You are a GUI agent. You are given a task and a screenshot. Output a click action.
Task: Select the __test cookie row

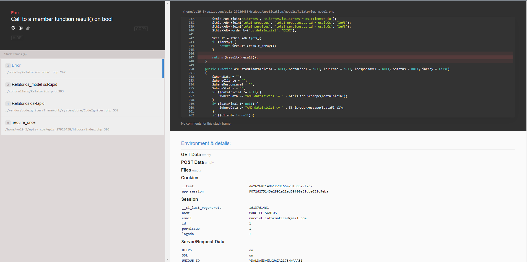point(188,186)
